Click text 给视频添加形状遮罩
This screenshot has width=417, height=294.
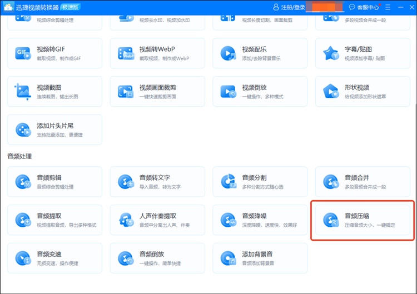point(365,97)
